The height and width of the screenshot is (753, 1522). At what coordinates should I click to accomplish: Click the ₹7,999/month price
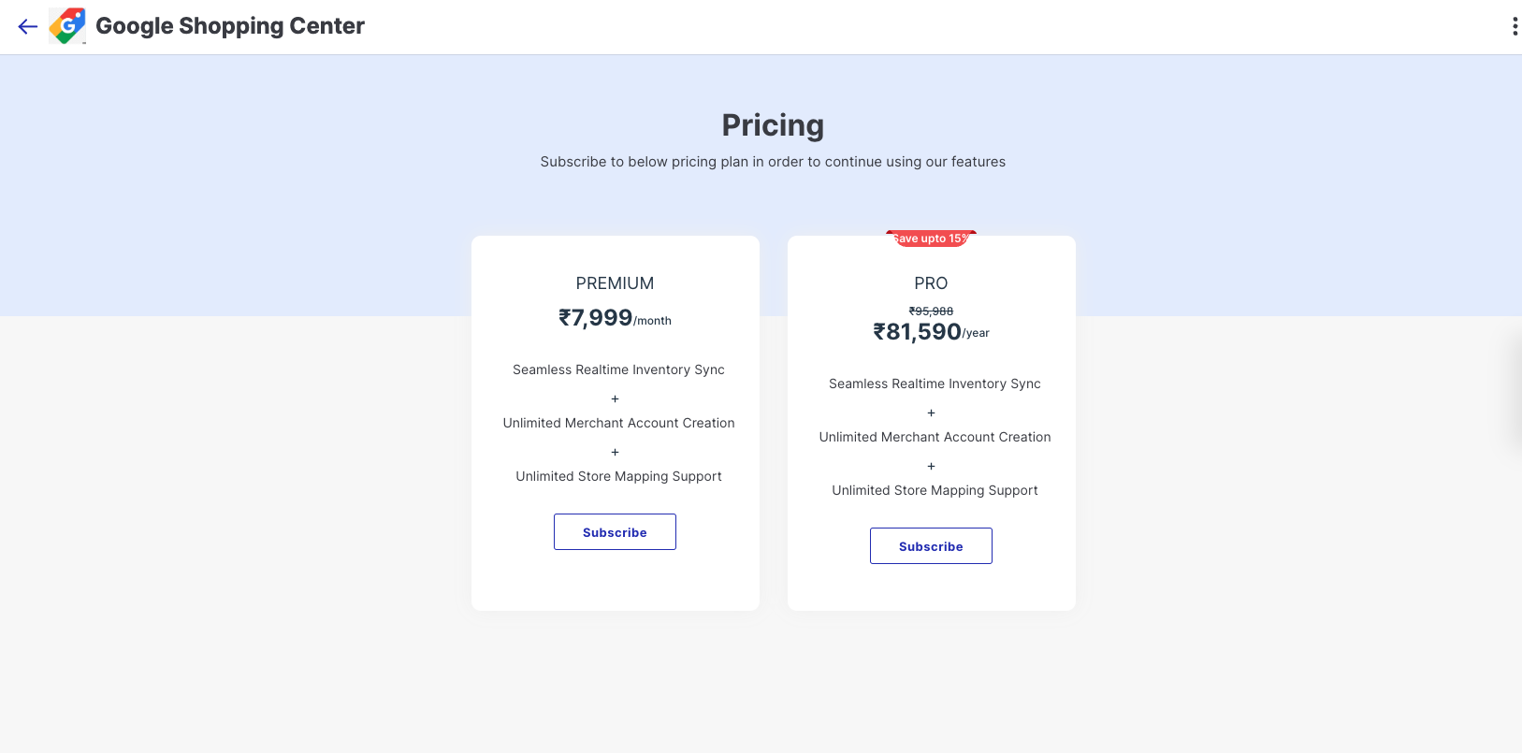click(615, 318)
